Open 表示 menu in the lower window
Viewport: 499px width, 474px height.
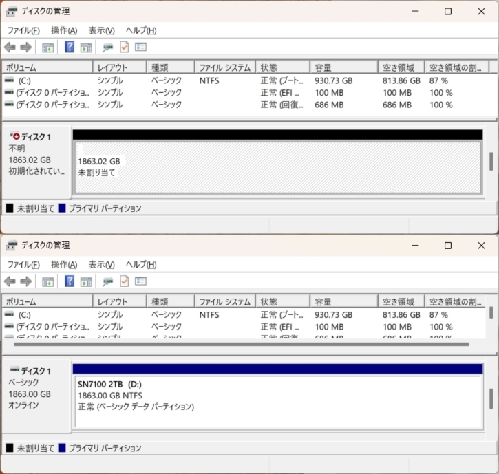[x=101, y=264]
